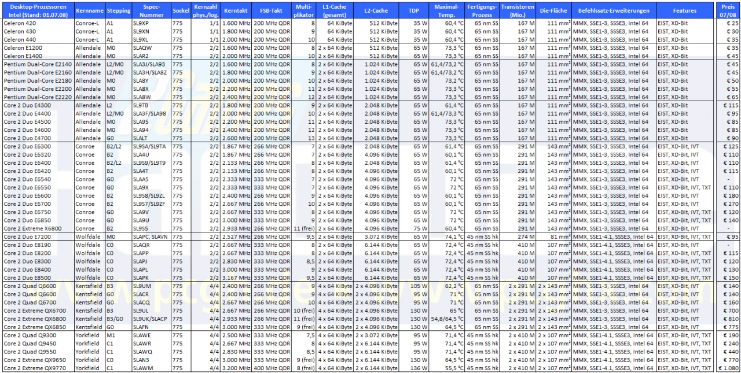Select the Features column header
741x373 pixels.
685,11
